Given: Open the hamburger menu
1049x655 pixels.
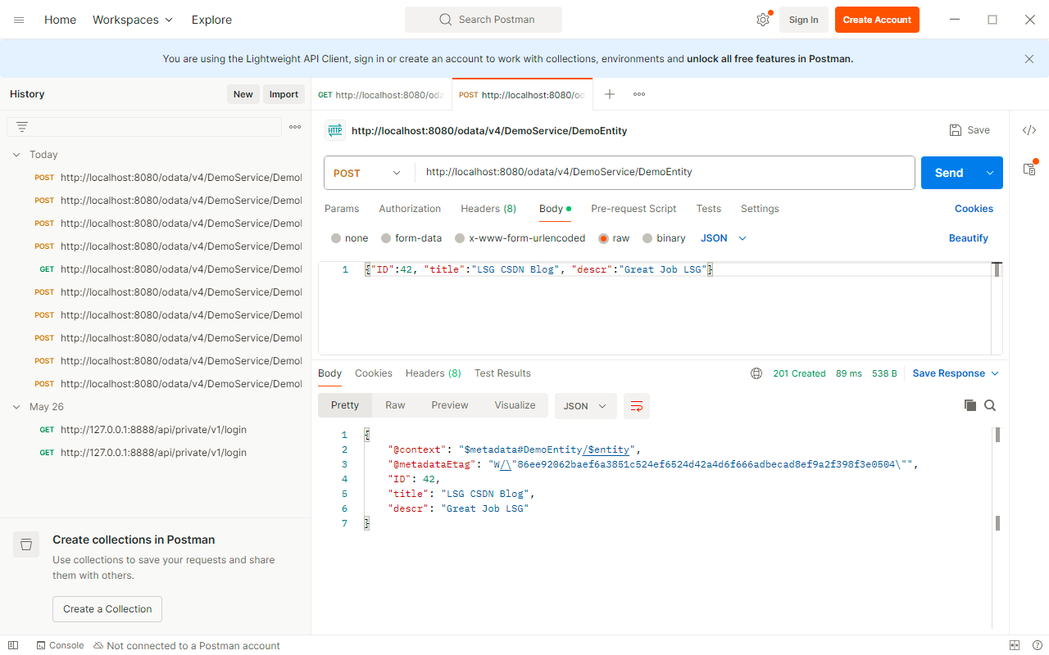Looking at the screenshot, I should point(19,20).
